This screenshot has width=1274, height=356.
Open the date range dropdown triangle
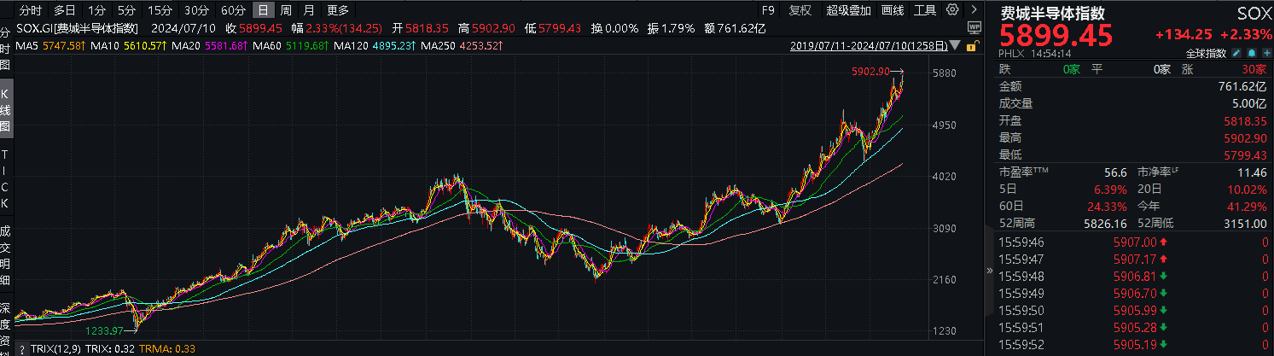[x=955, y=45]
